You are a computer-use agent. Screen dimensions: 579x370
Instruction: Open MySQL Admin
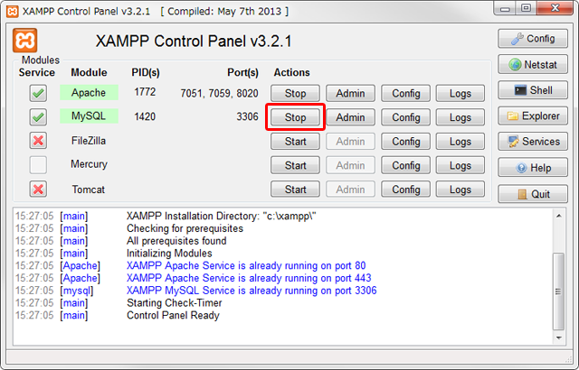click(x=350, y=117)
